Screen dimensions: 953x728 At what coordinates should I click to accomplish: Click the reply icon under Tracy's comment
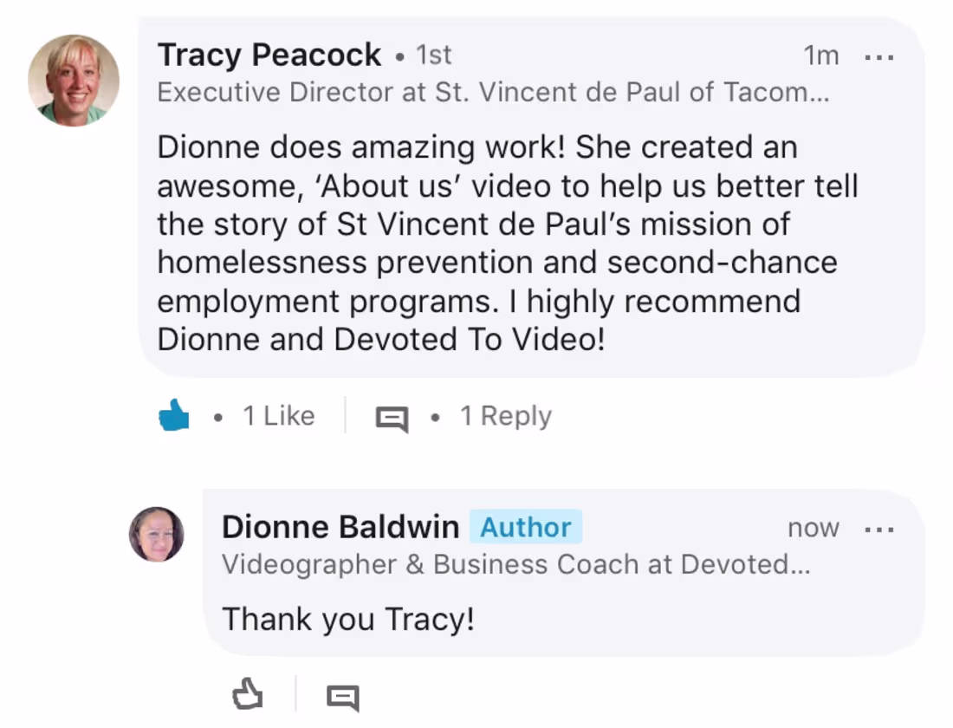tap(391, 419)
